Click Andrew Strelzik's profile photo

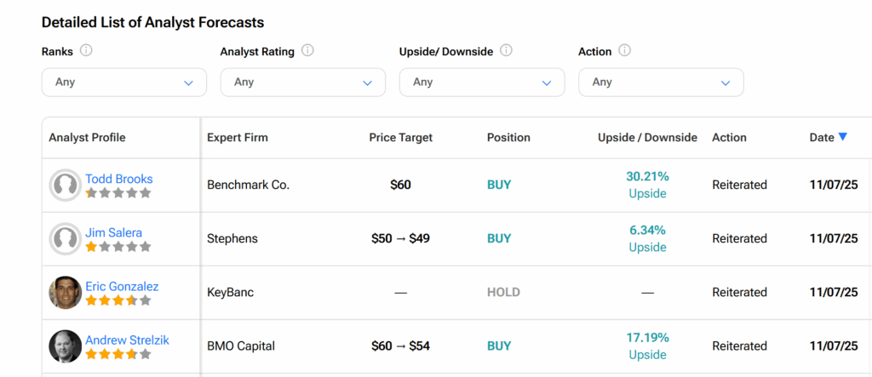click(x=66, y=346)
